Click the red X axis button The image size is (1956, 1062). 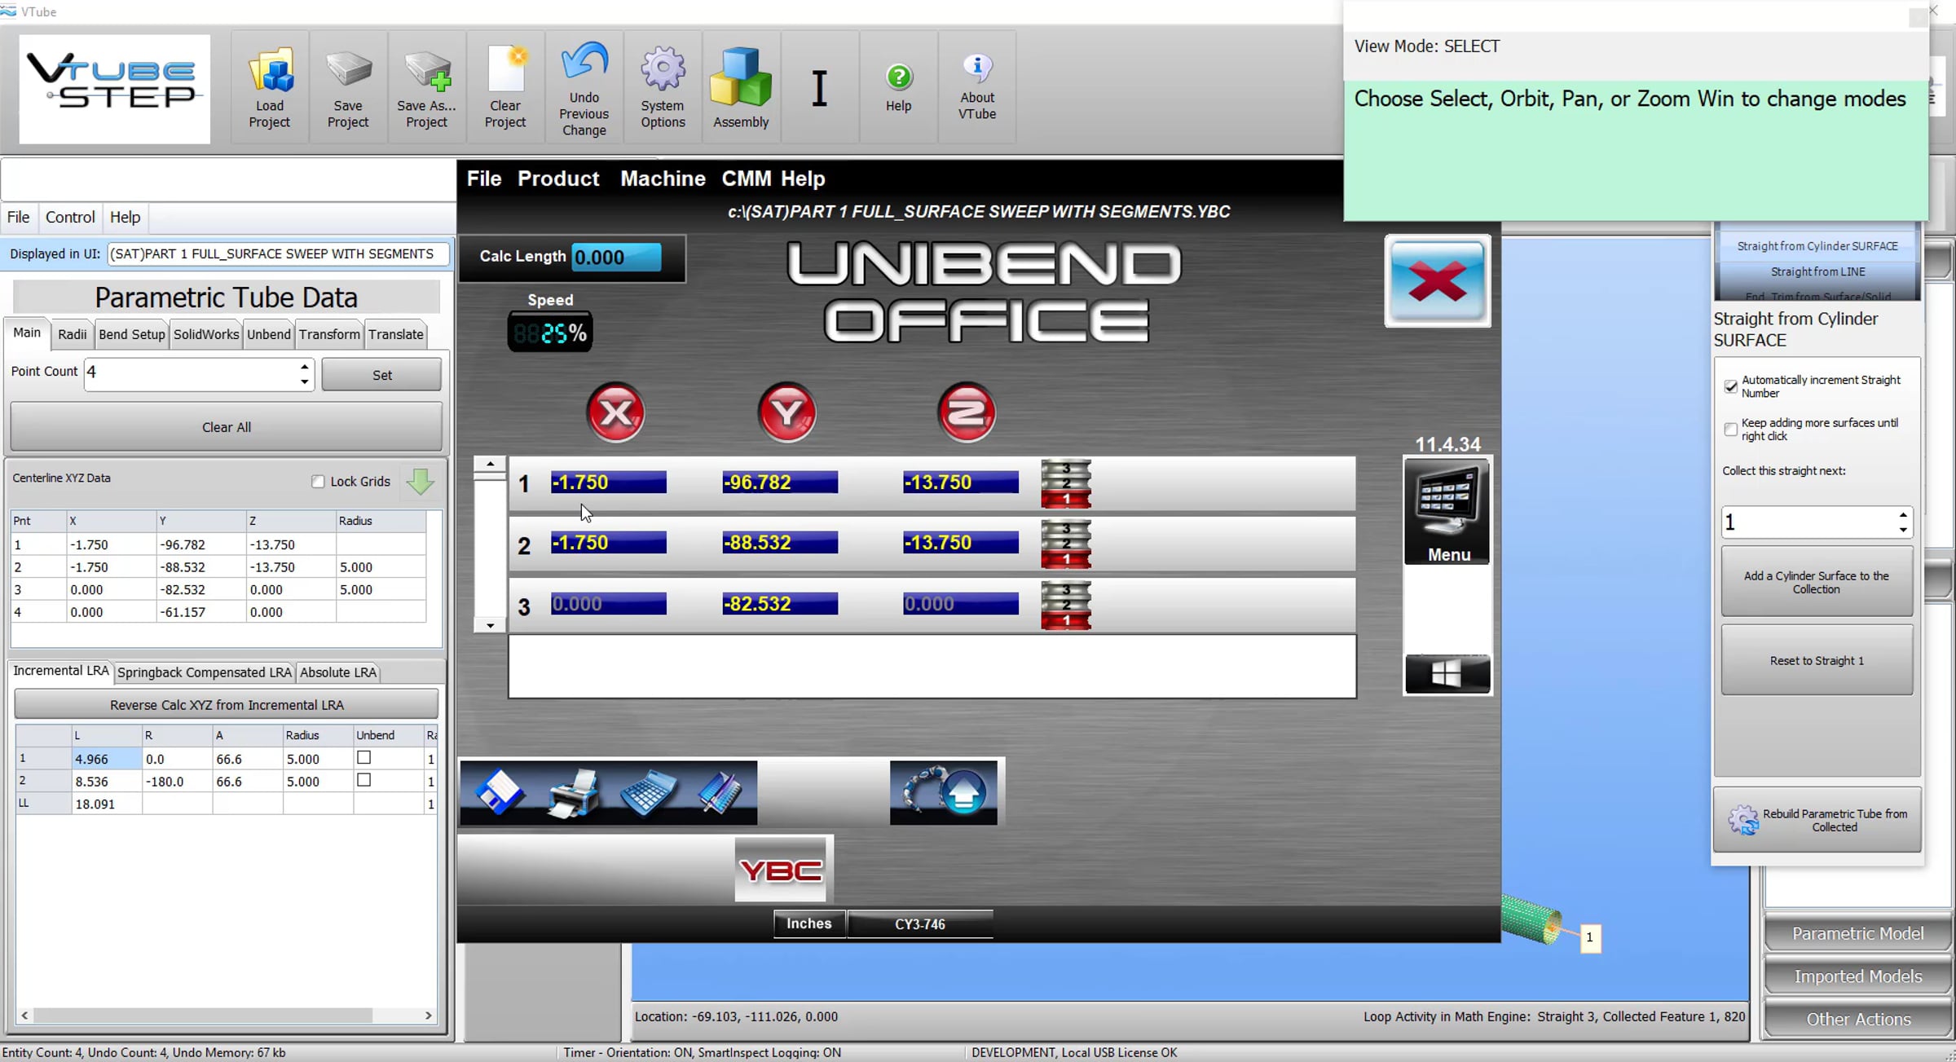(616, 412)
